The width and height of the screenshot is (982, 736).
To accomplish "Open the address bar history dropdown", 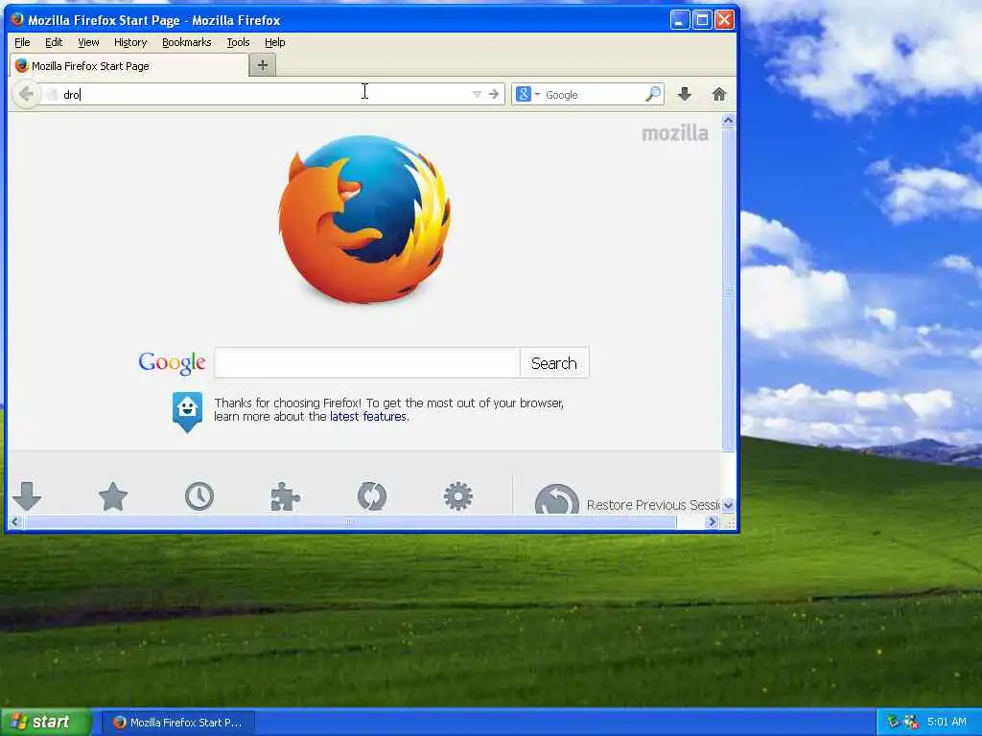I will 477,95.
